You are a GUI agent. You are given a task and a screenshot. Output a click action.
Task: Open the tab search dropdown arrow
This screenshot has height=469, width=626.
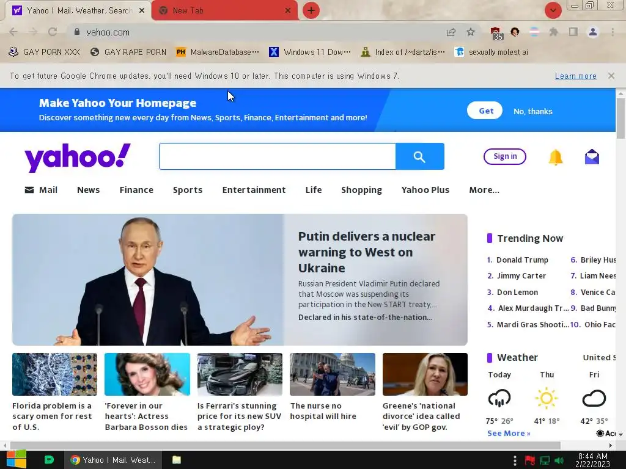pos(553,10)
